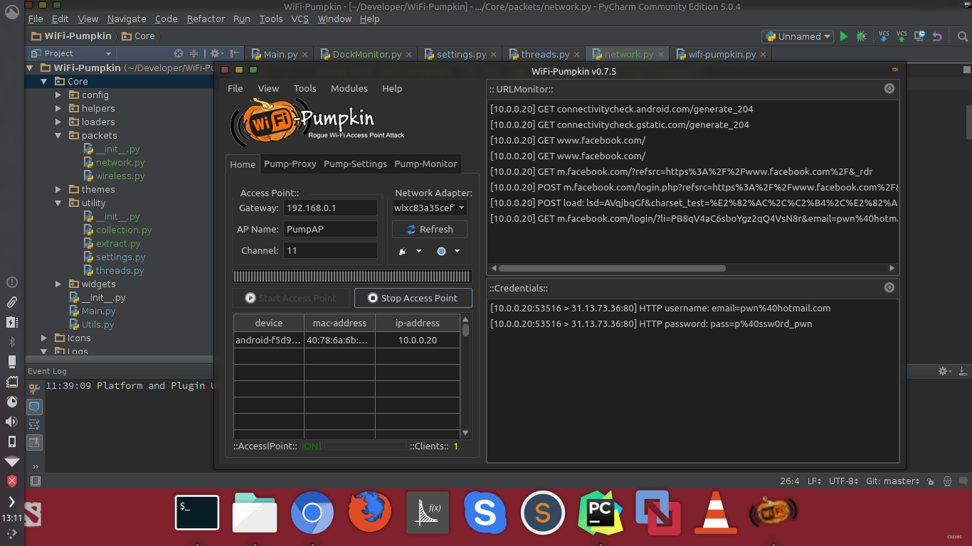Expand the config folder
This screenshot has width=972, height=546.
(x=58, y=95)
